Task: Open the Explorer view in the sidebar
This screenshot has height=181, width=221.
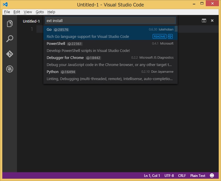Action: pos(10,23)
